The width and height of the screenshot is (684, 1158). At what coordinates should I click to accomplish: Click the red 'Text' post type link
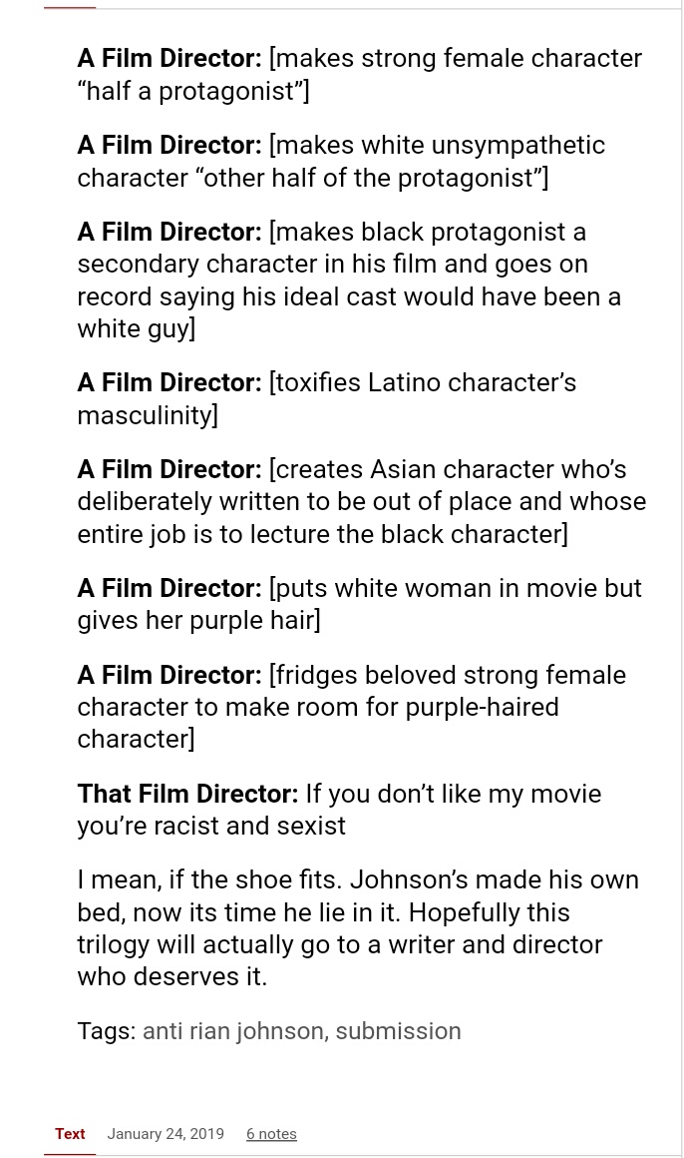click(70, 1134)
